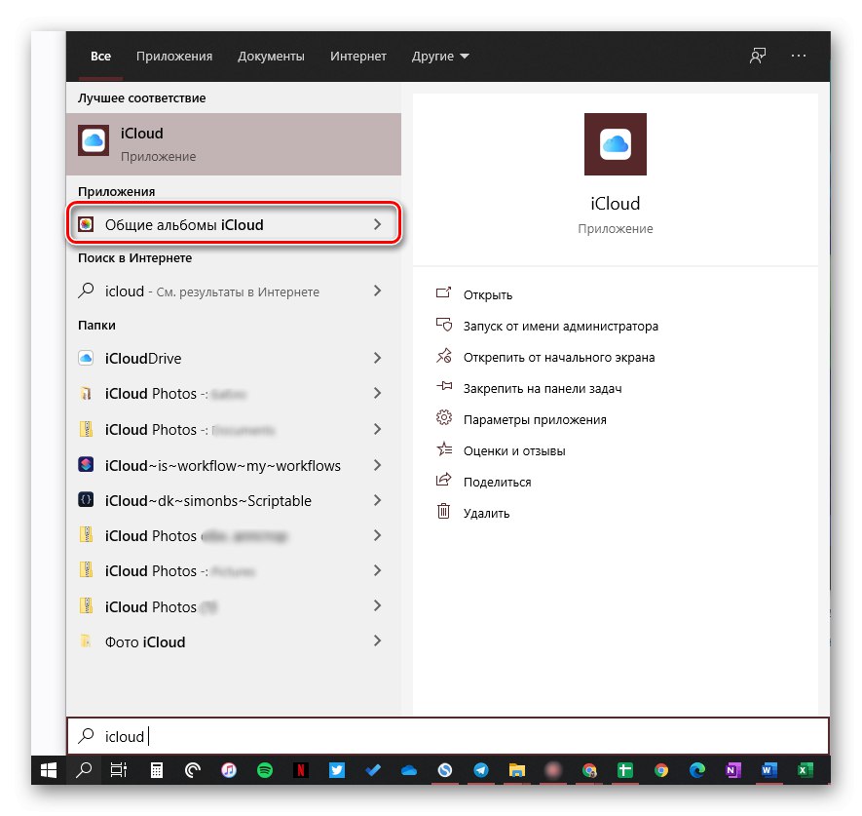This screenshot has width=862, height=816.
Task: Choose Закрепить на панели задач
Action: pyautogui.click(x=543, y=389)
